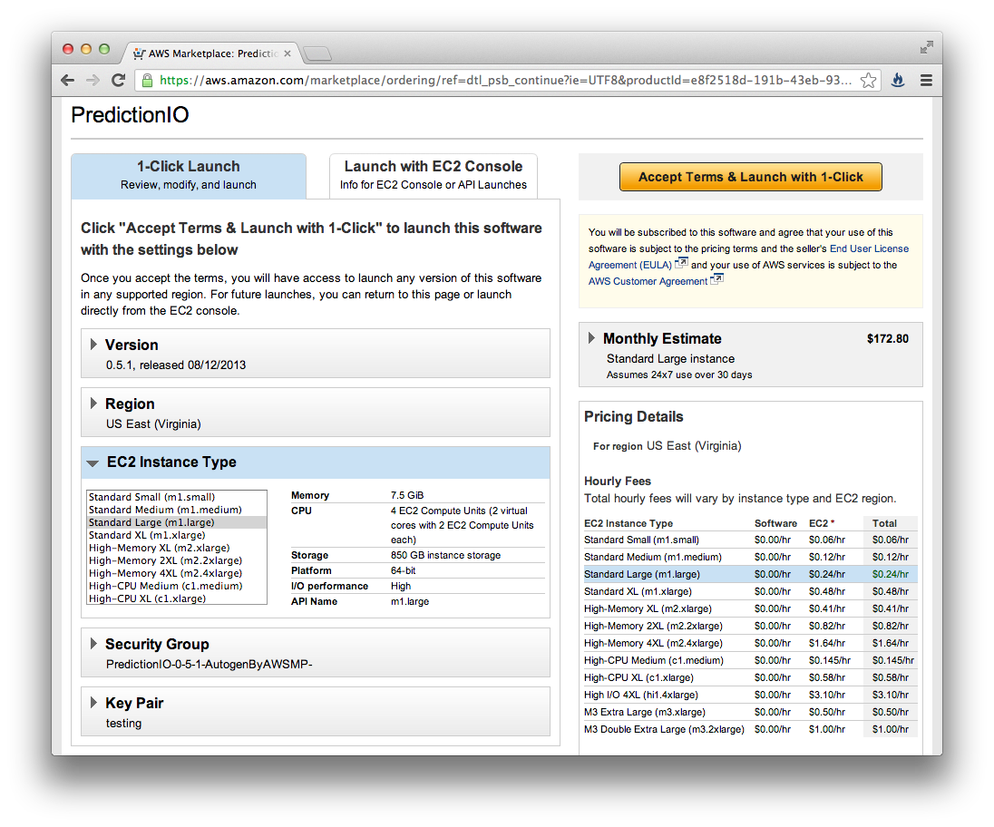Open Chrome hamburger menu

coord(926,80)
